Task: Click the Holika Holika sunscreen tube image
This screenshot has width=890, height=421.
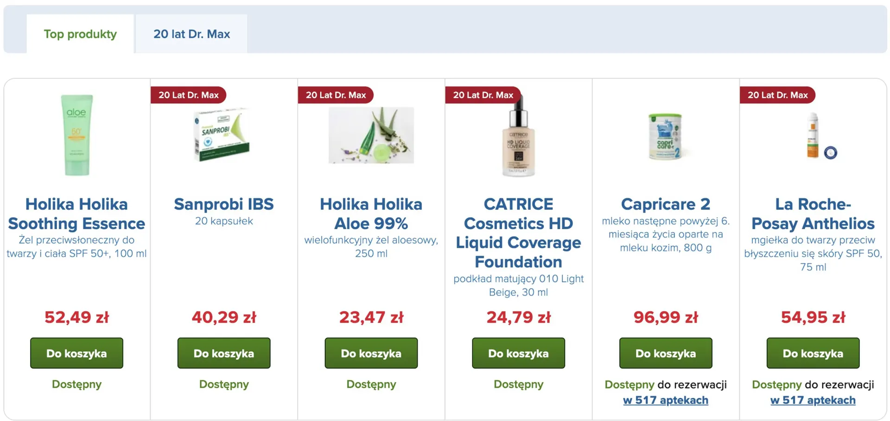Action: point(76,135)
